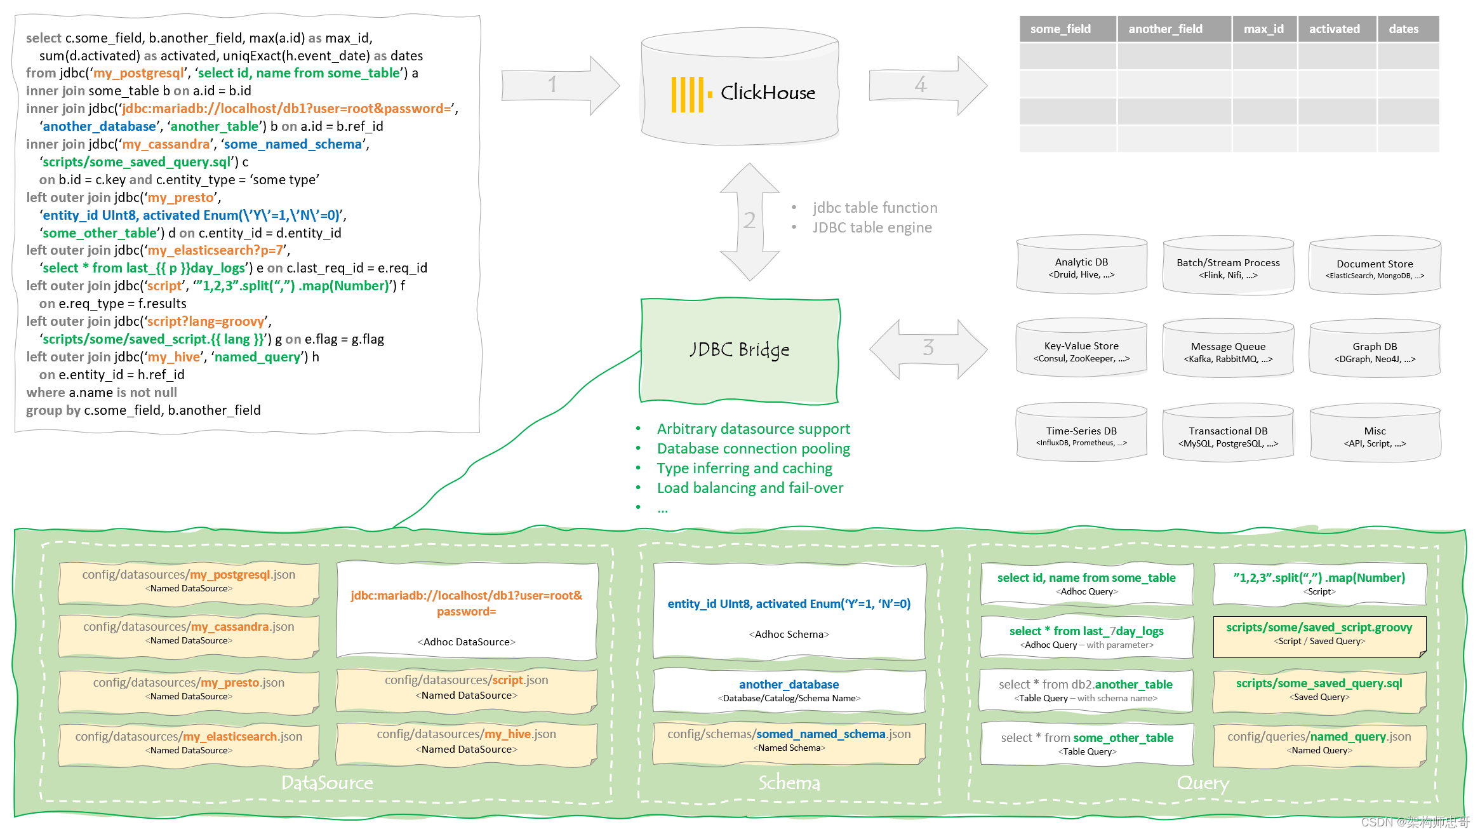Viewport: 1480px width, 834px height.
Task: Click the named_query.json named query card
Action: point(1319,743)
